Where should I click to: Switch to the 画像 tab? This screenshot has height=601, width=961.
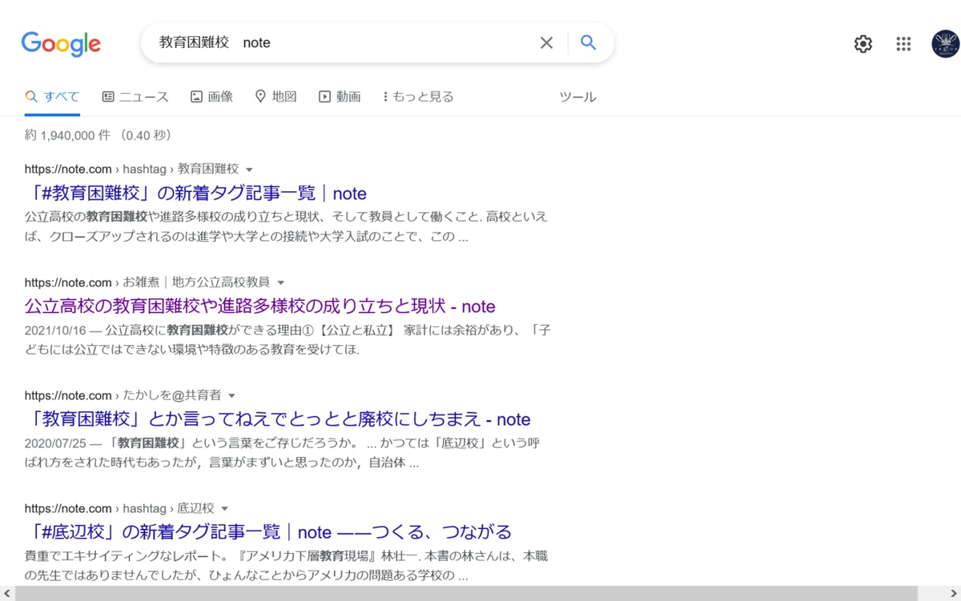point(211,97)
